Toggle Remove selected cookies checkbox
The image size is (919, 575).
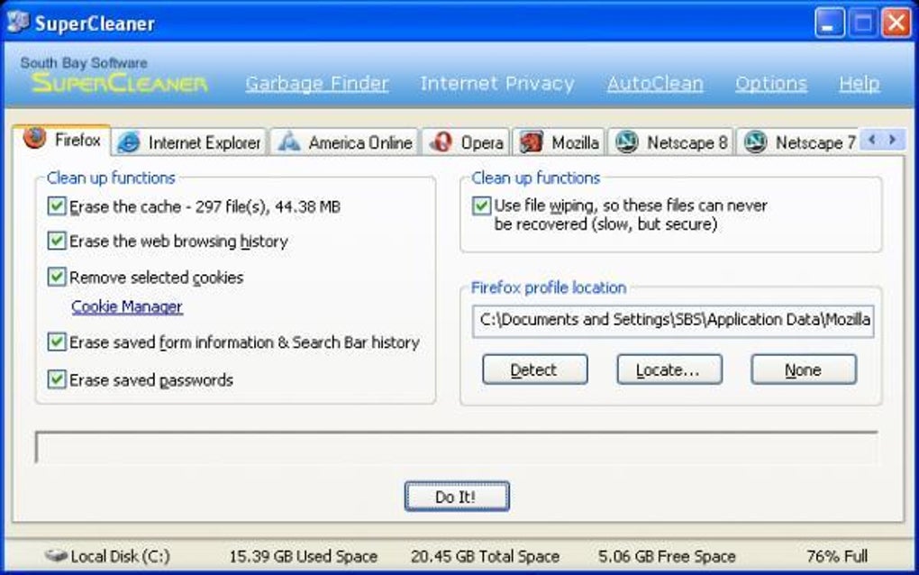[x=56, y=277]
